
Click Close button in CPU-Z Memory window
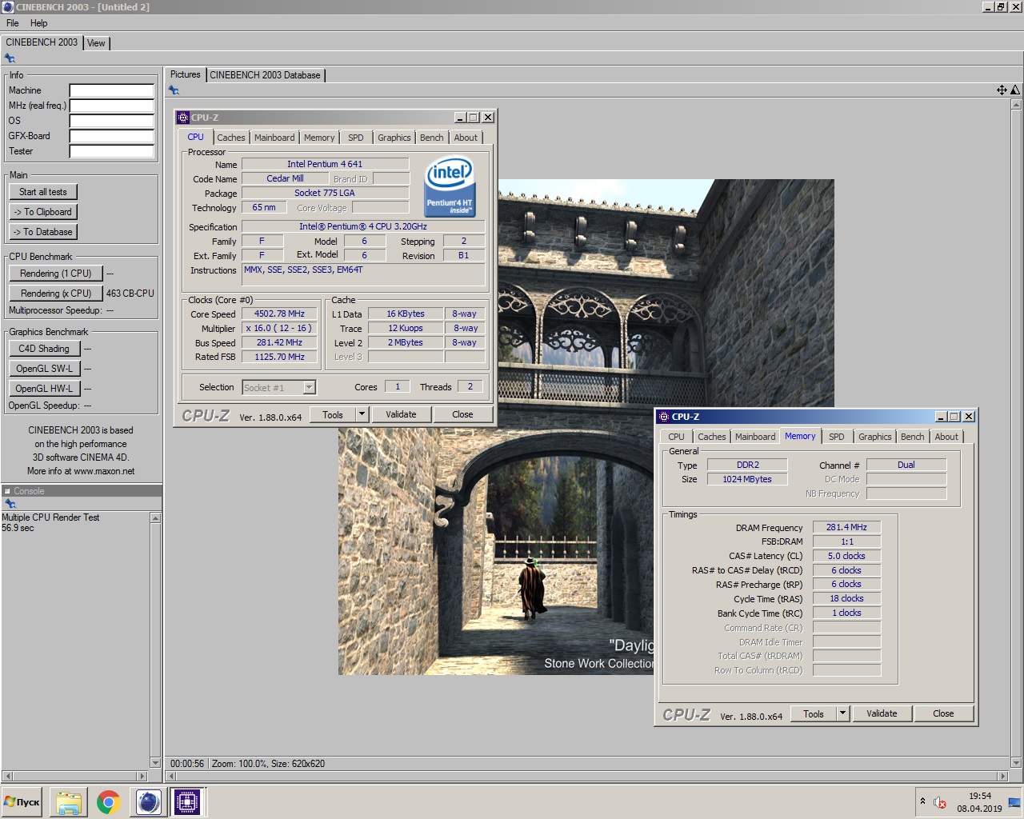pyautogui.click(x=943, y=713)
